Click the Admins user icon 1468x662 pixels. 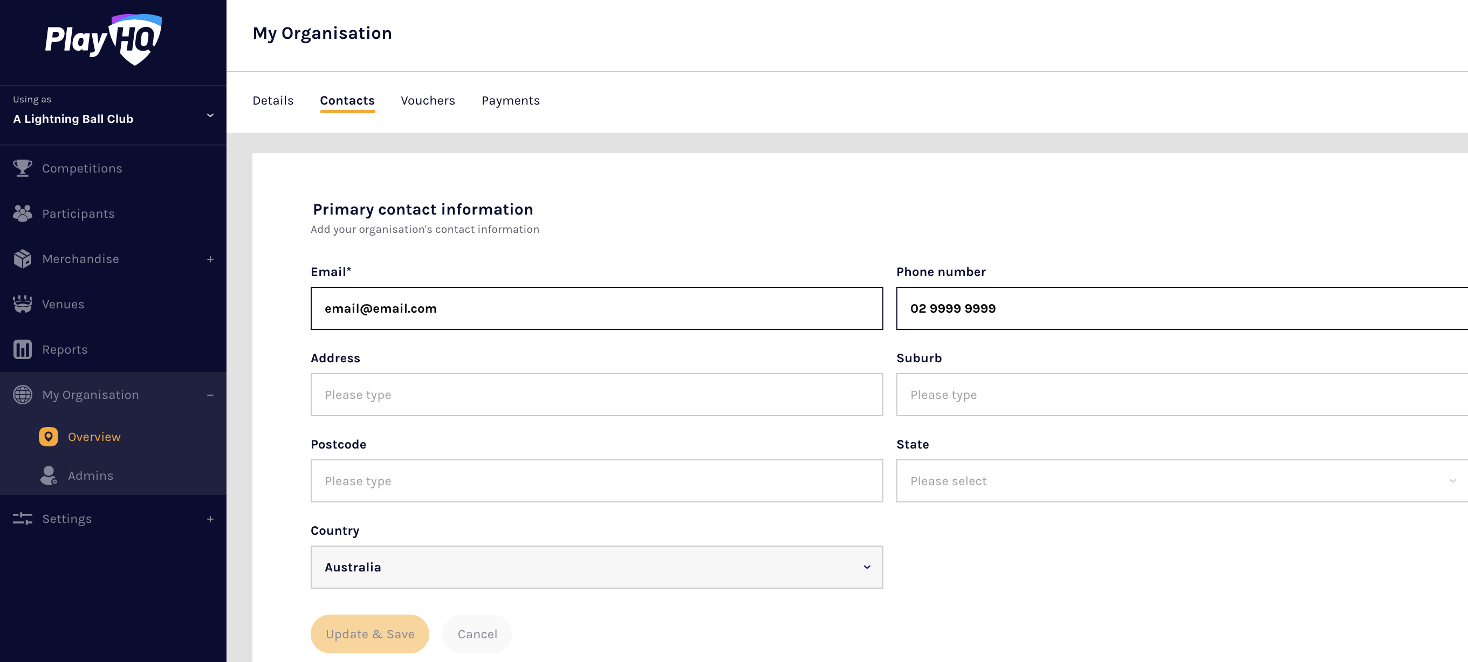[49, 475]
